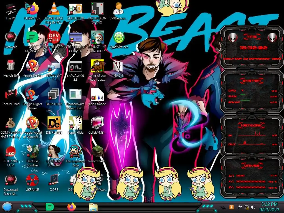This screenshot has height=213, width=284.
Task: Click the volume speaker tray icon
Action: [x=253, y=207]
